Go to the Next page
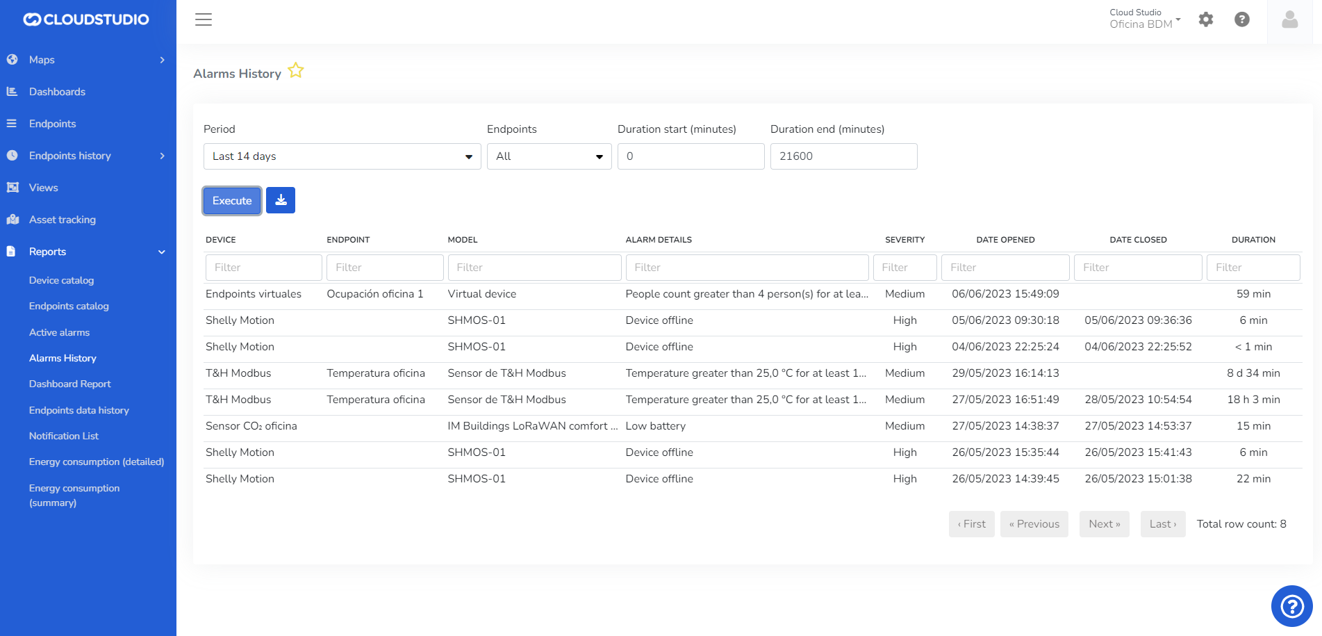 coord(1104,524)
